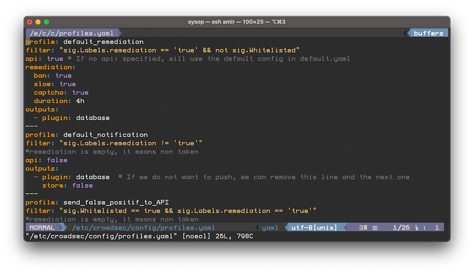Click the 'api: false' line
Screen dimensions: 474x273
tap(46, 160)
